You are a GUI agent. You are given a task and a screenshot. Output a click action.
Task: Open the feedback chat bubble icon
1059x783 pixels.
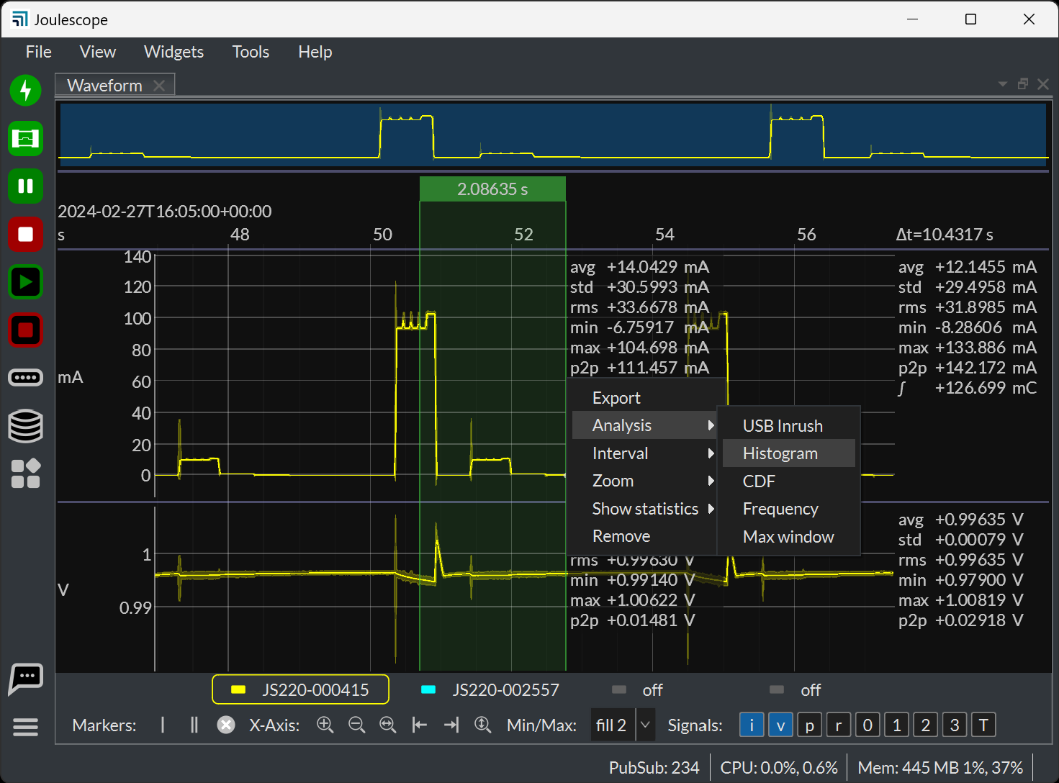click(26, 678)
